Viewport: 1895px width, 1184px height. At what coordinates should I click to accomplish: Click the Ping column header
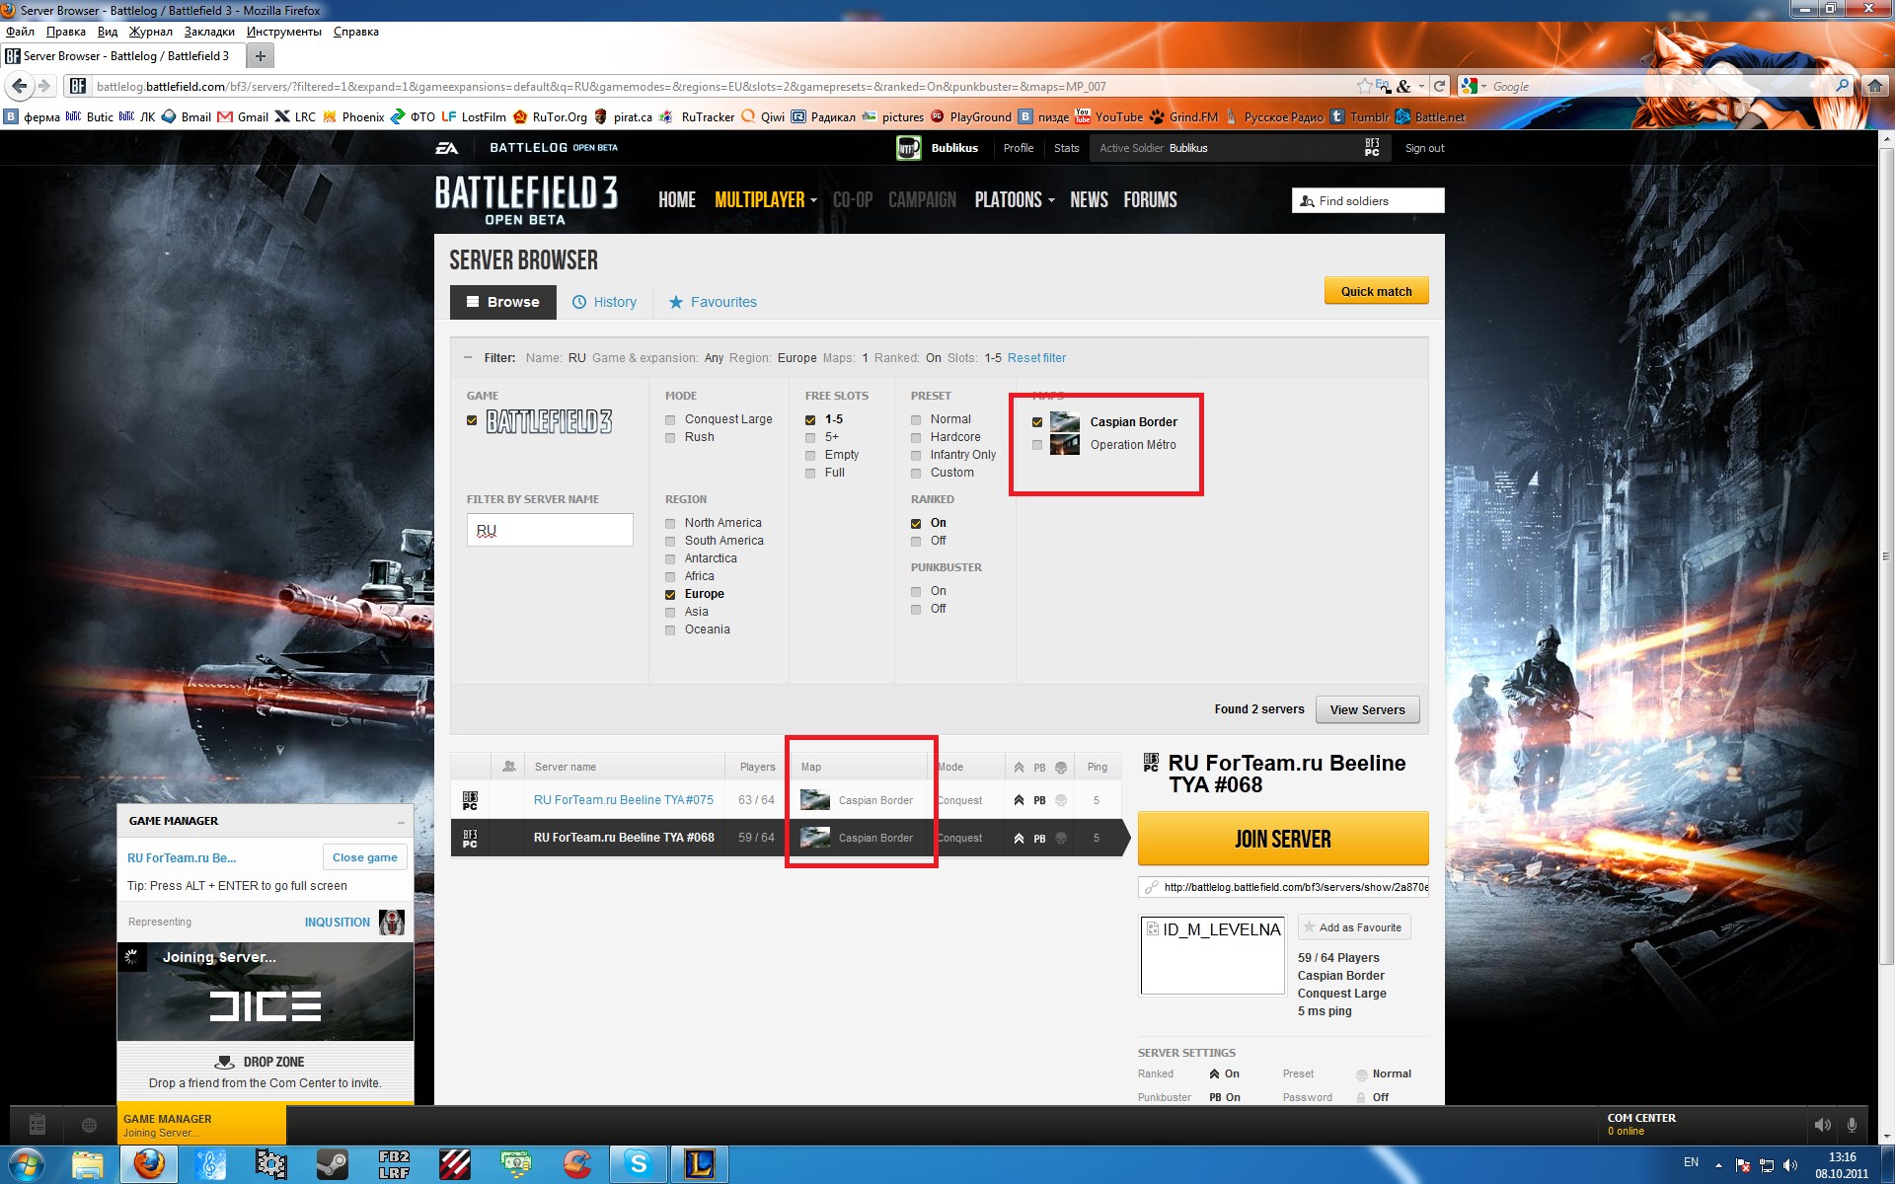1097,767
